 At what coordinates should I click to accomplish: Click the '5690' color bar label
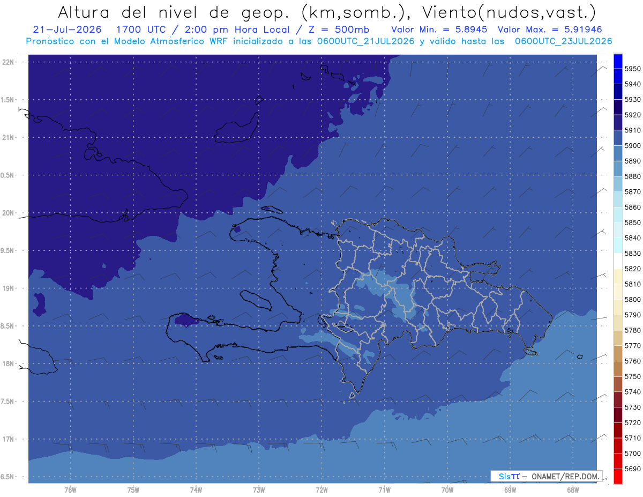point(632,469)
